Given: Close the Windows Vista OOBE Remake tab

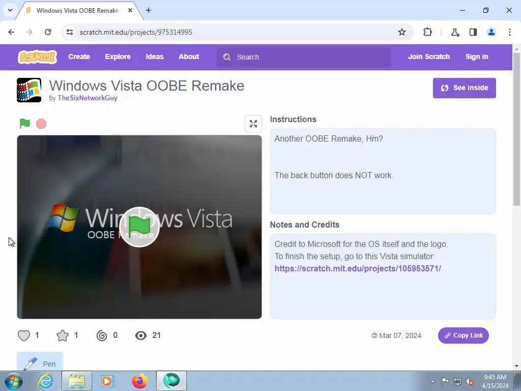Looking at the screenshot, I should (130, 10).
